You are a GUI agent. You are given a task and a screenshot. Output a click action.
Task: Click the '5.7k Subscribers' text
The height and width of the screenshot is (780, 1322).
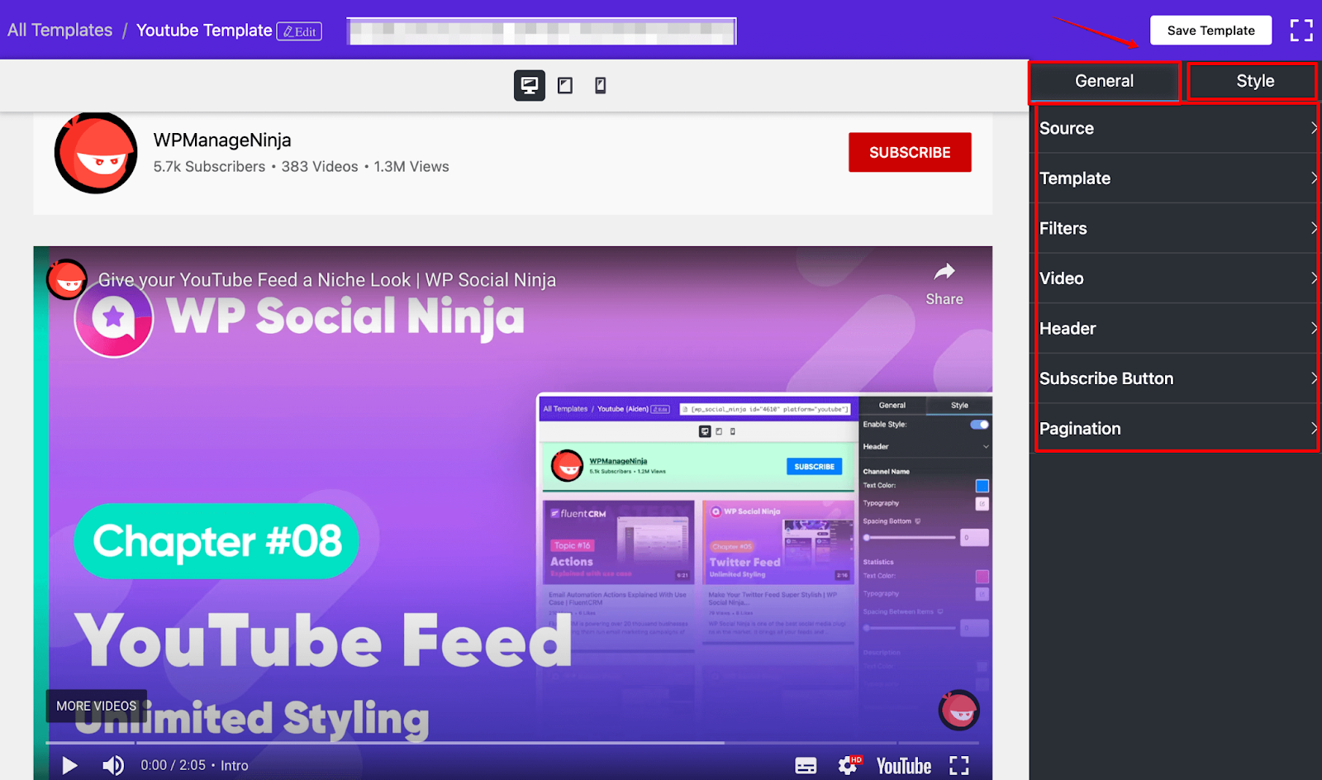click(209, 167)
